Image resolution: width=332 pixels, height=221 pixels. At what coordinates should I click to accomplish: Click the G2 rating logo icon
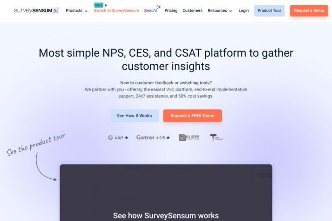click(110, 138)
